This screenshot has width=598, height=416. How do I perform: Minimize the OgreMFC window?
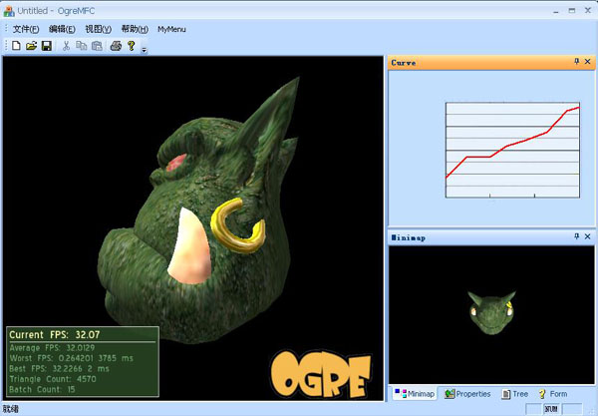556,11
